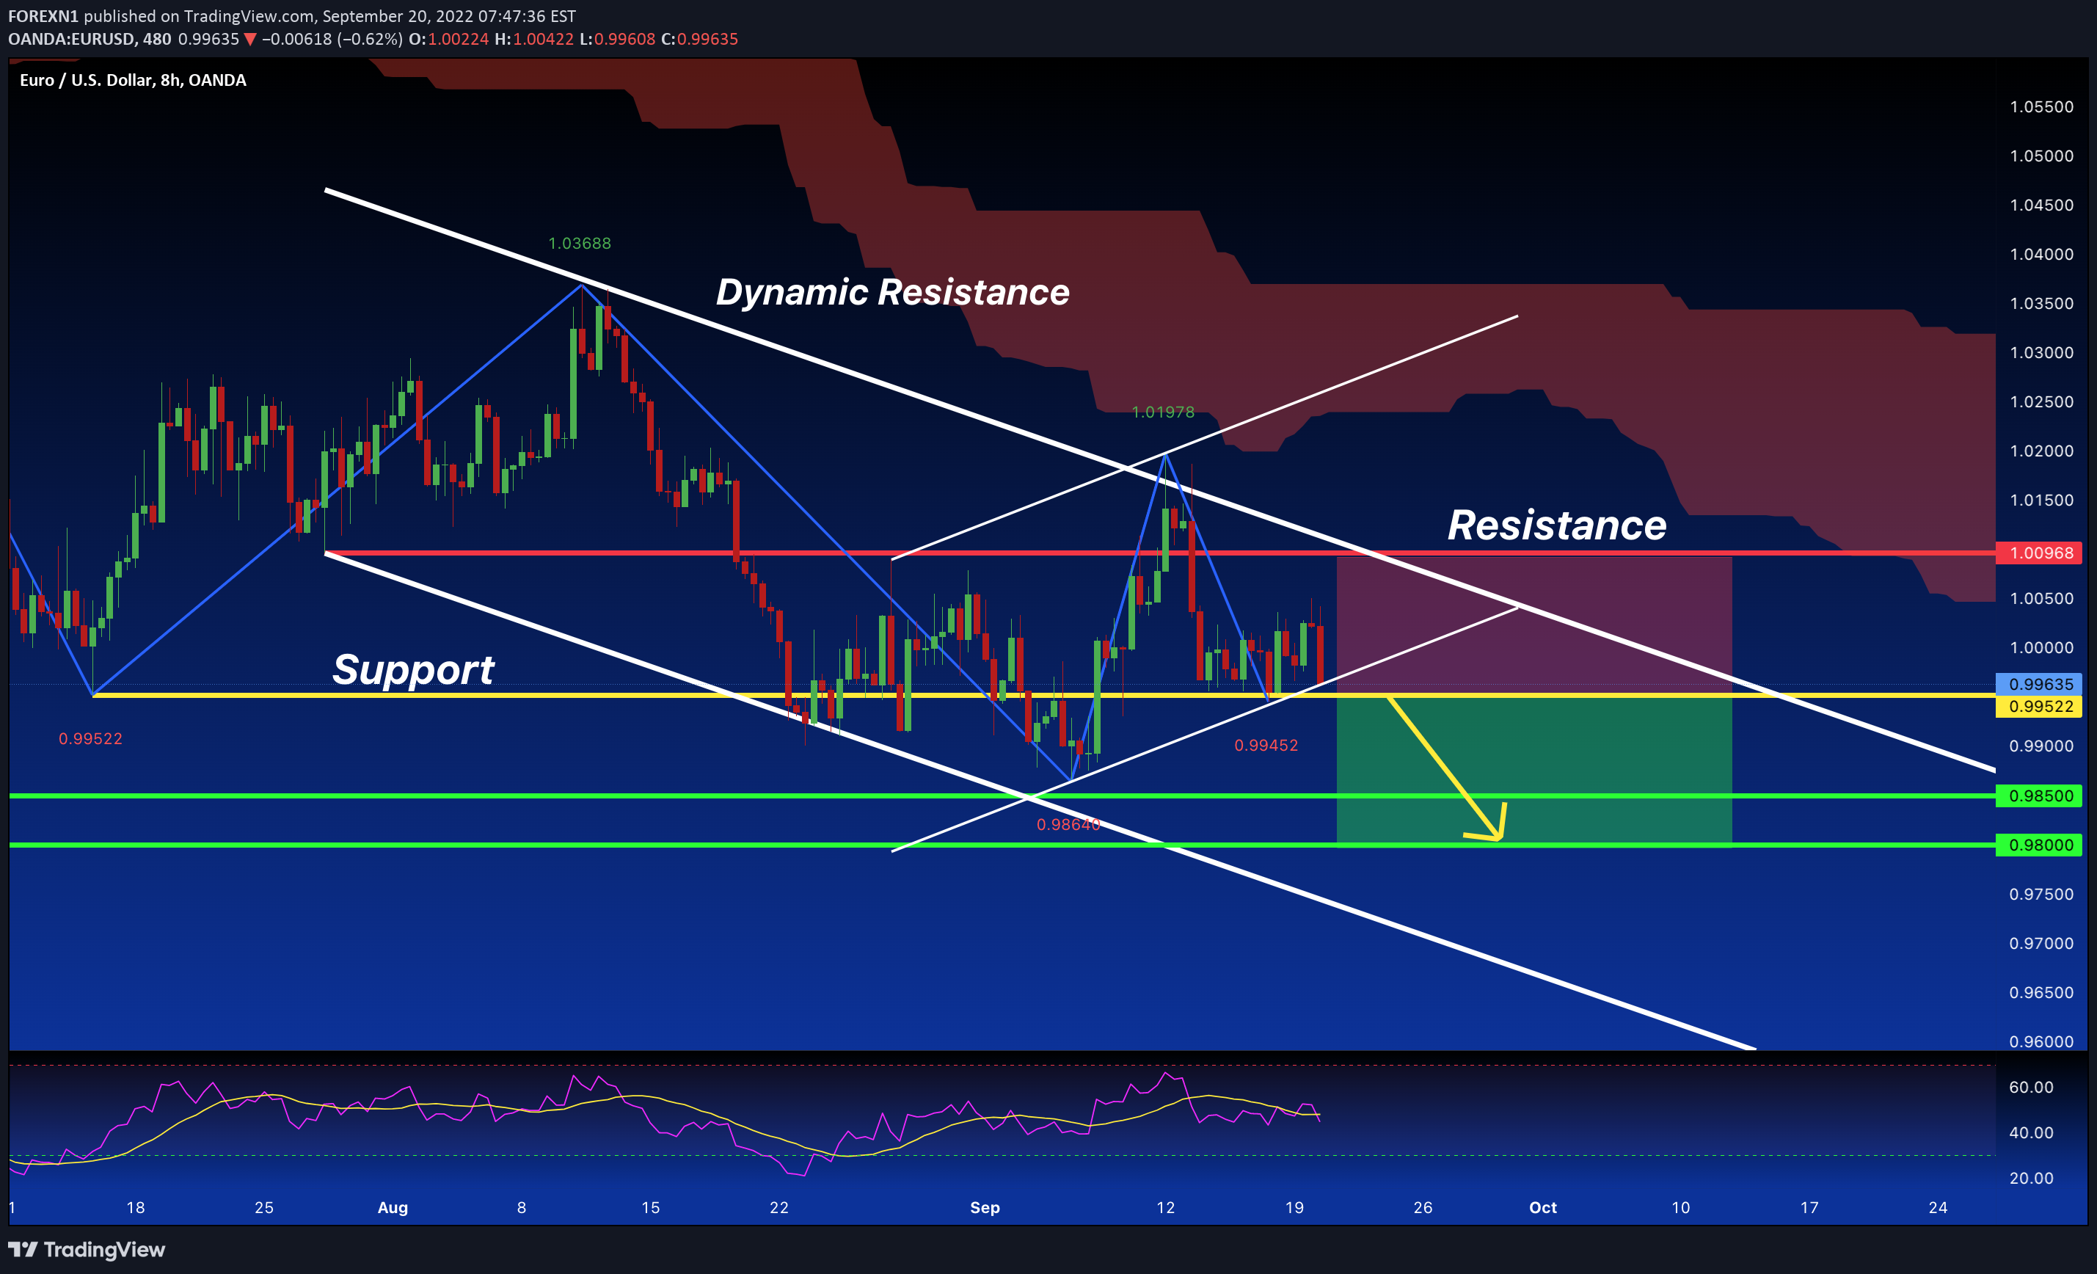Click the TradingView logo at bottom left
Image resolution: width=2097 pixels, height=1274 pixels.
point(87,1249)
